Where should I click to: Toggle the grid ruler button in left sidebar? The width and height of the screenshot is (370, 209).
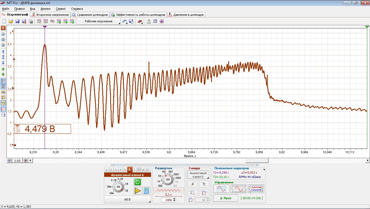coord(3,81)
